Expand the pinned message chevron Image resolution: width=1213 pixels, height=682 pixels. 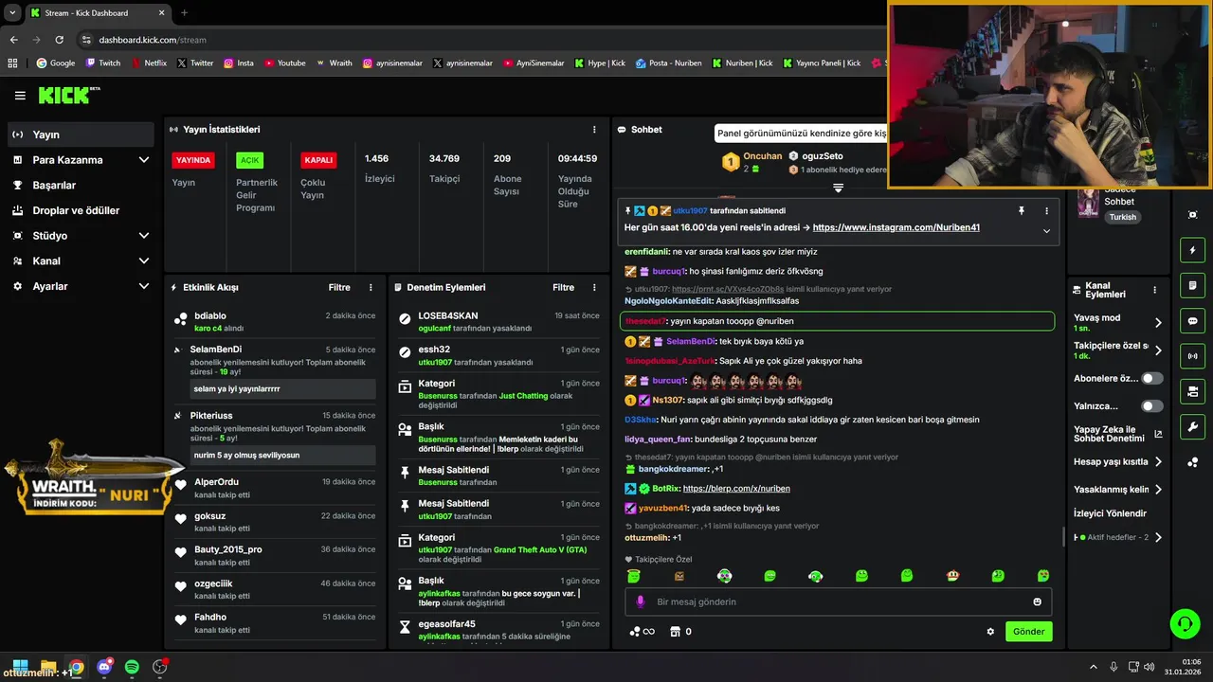[1046, 231]
